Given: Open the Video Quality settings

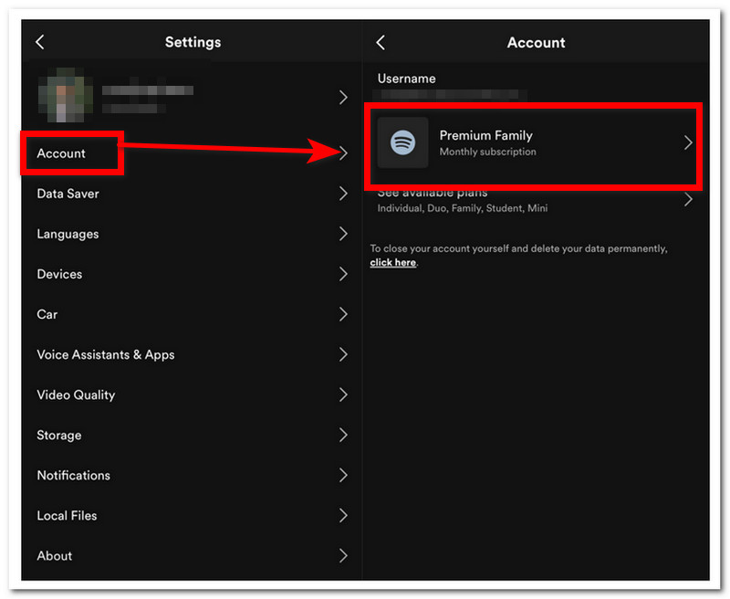Looking at the screenshot, I should (76, 394).
